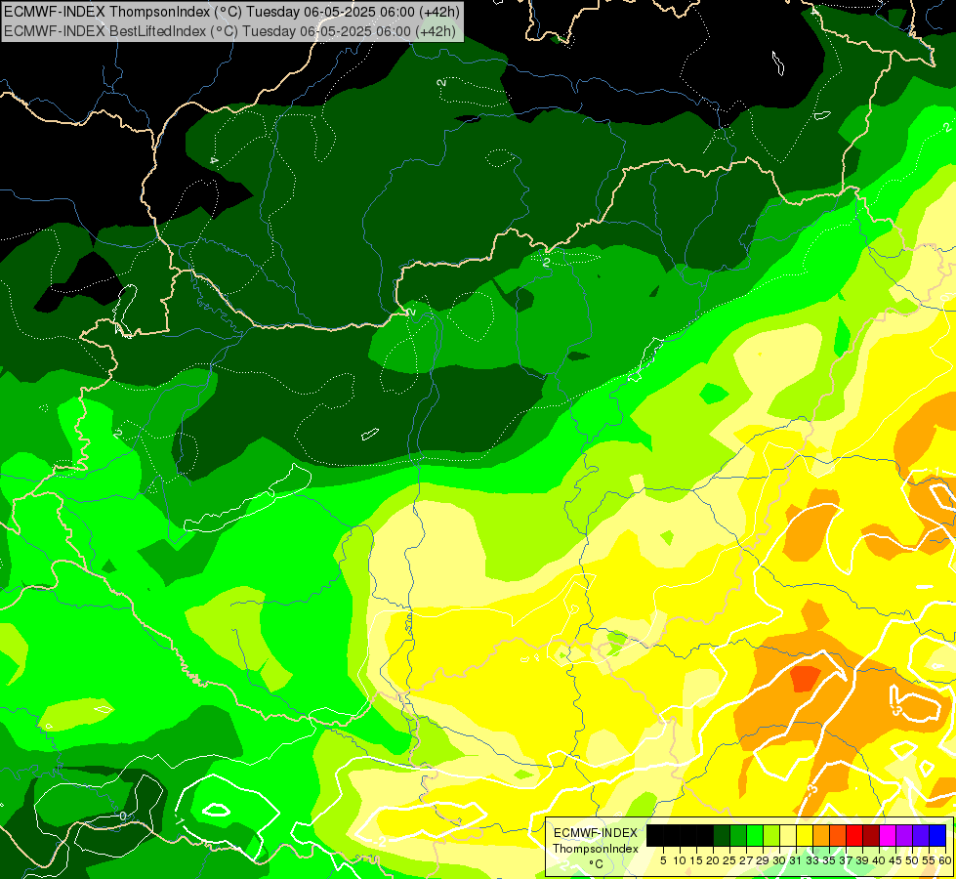This screenshot has height=879, width=956.
Task: Click the legend scale value 37
Action: point(846,860)
